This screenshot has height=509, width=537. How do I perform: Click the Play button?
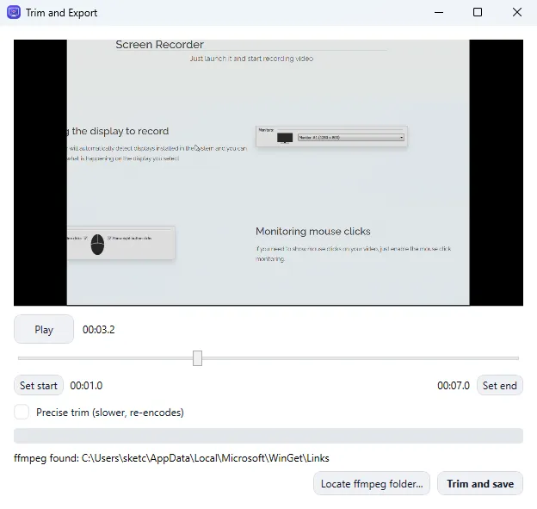point(44,329)
